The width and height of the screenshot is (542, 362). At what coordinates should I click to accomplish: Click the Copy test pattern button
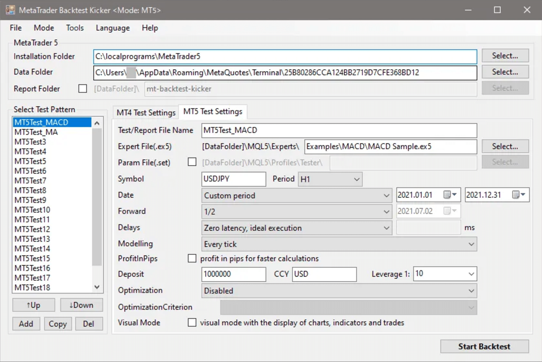click(x=58, y=324)
